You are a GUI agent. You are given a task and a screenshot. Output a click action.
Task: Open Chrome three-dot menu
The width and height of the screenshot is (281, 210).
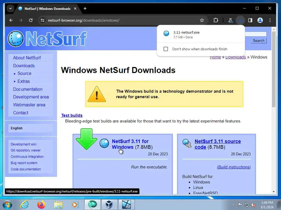[270, 20]
